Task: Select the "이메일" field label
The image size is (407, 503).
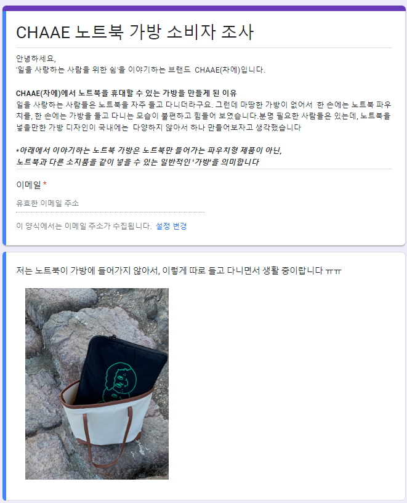Action: (28, 185)
